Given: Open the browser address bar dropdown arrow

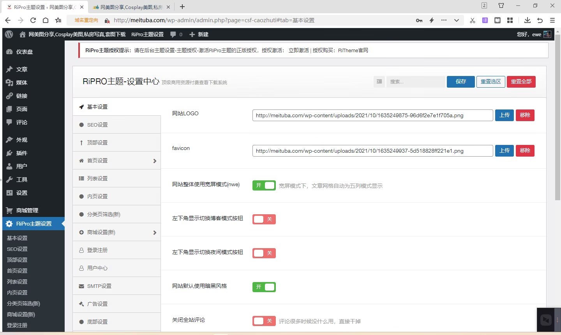Looking at the screenshot, I should coord(457,20).
